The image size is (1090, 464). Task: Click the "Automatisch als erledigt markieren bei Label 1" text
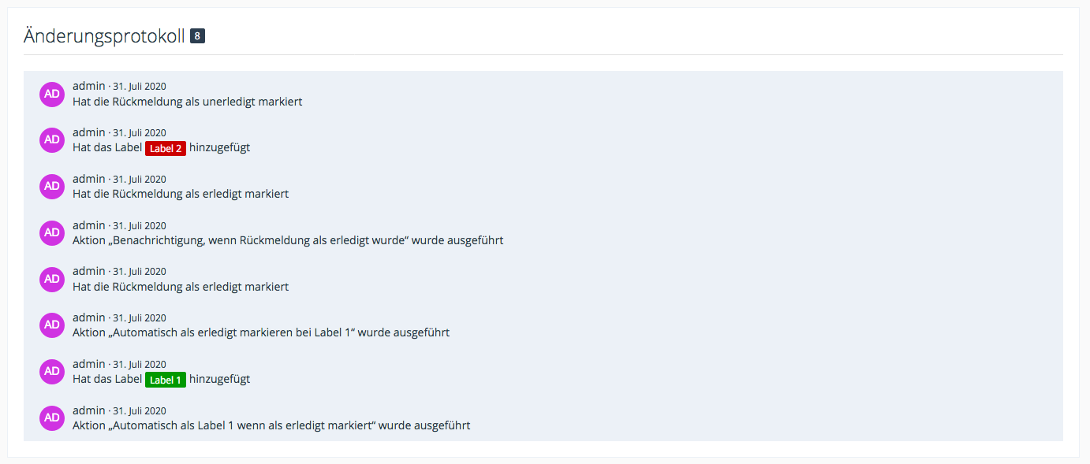[x=260, y=332]
